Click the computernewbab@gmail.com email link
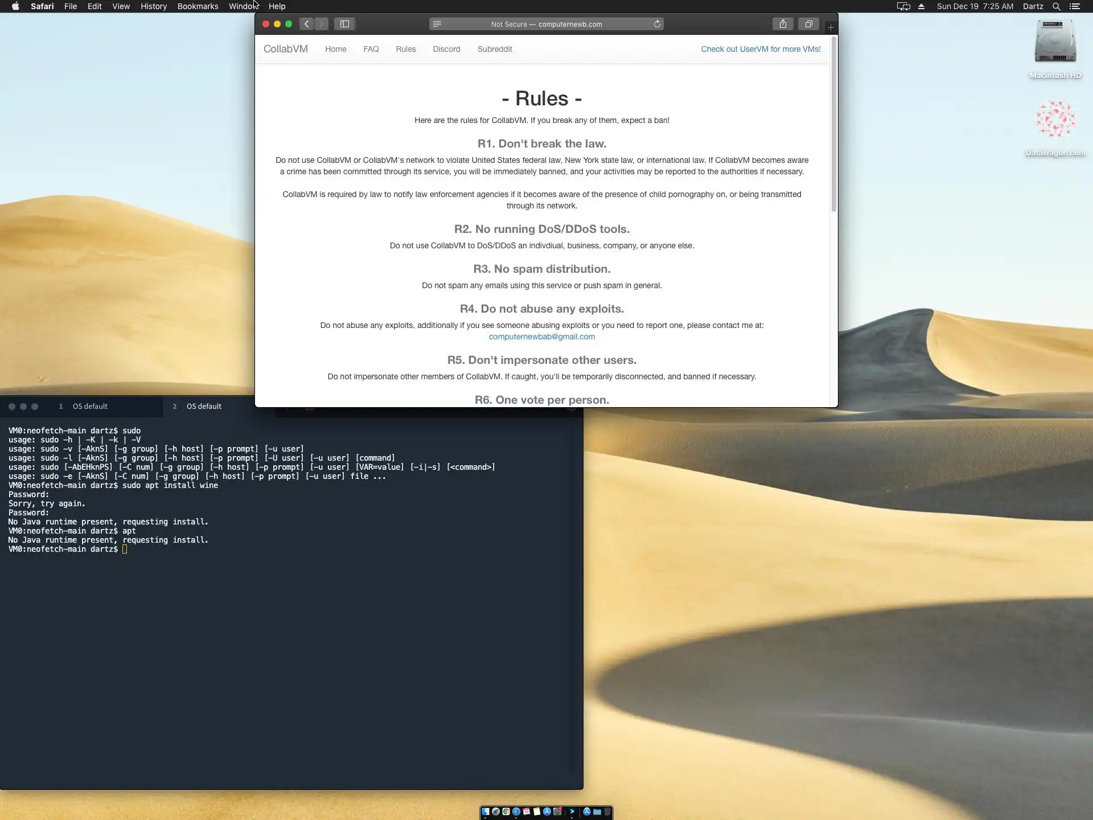 [541, 337]
